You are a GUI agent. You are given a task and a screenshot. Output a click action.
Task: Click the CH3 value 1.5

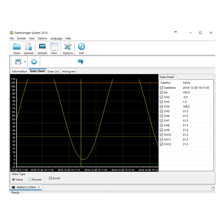tap(185, 102)
